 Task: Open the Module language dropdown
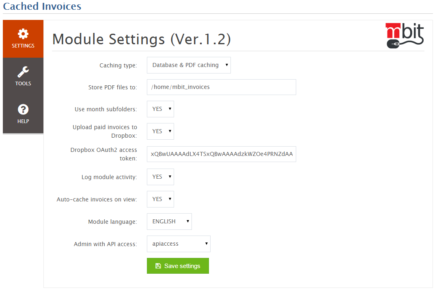(x=169, y=221)
